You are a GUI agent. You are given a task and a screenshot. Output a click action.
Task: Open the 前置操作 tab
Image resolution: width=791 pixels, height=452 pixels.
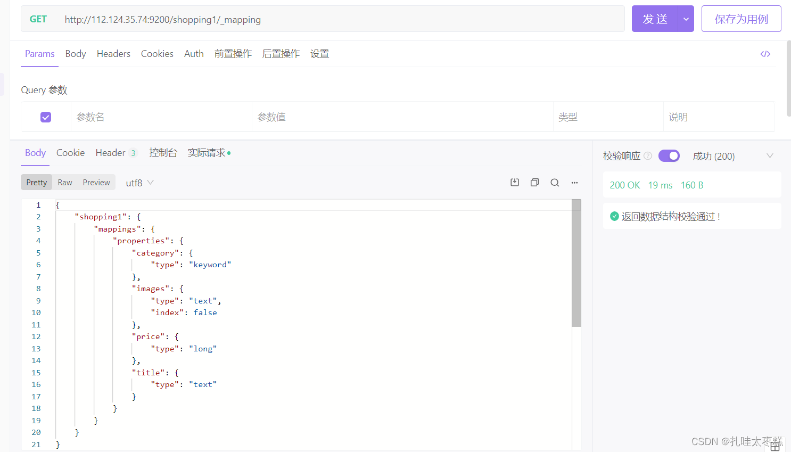(233, 54)
